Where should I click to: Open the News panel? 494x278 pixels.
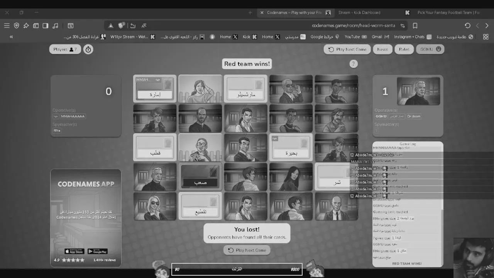coord(382,49)
